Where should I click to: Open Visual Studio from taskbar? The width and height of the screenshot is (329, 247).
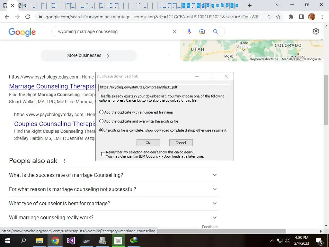pos(71,241)
